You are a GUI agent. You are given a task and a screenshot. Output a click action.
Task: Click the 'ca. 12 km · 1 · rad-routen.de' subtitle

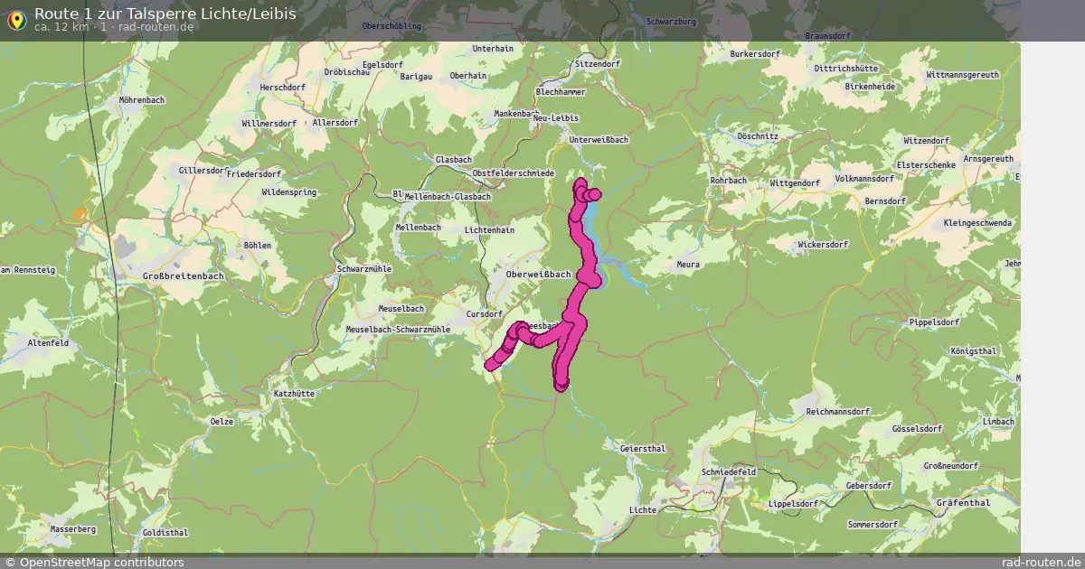tap(114, 27)
